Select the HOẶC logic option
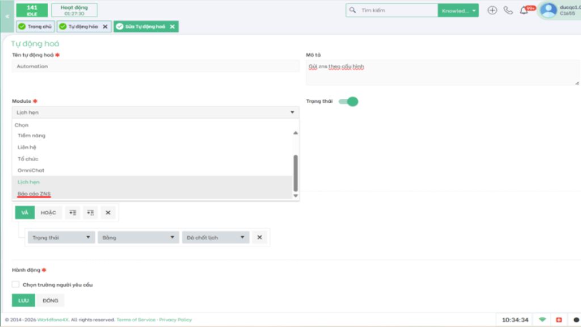 (48, 212)
